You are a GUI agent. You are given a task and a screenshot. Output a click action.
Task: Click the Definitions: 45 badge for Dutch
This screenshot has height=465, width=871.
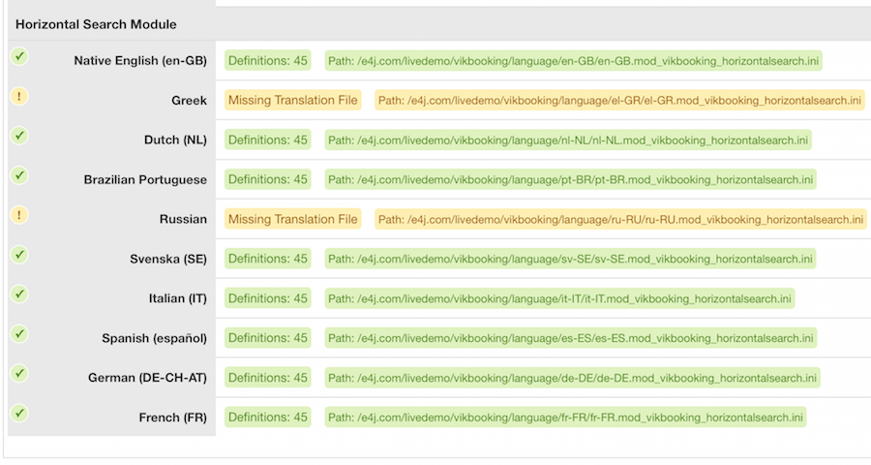coord(268,139)
